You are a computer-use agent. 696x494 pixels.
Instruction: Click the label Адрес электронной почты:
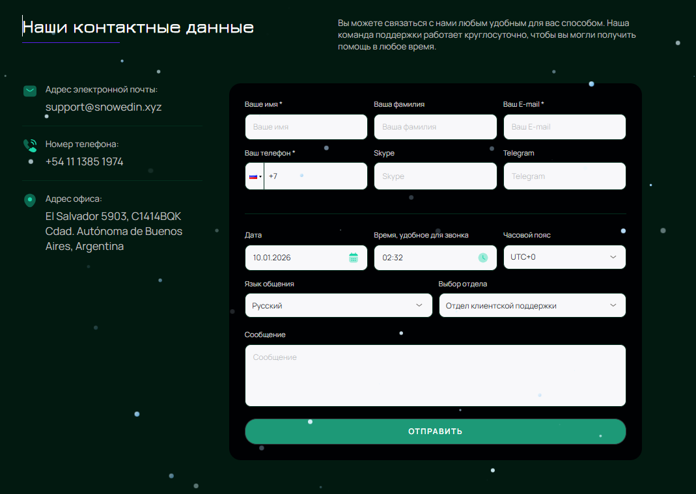click(102, 89)
